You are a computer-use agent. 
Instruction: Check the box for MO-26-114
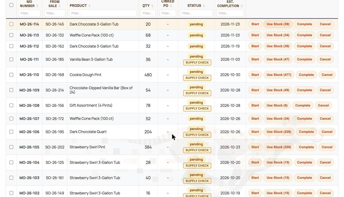click(x=11, y=24)
